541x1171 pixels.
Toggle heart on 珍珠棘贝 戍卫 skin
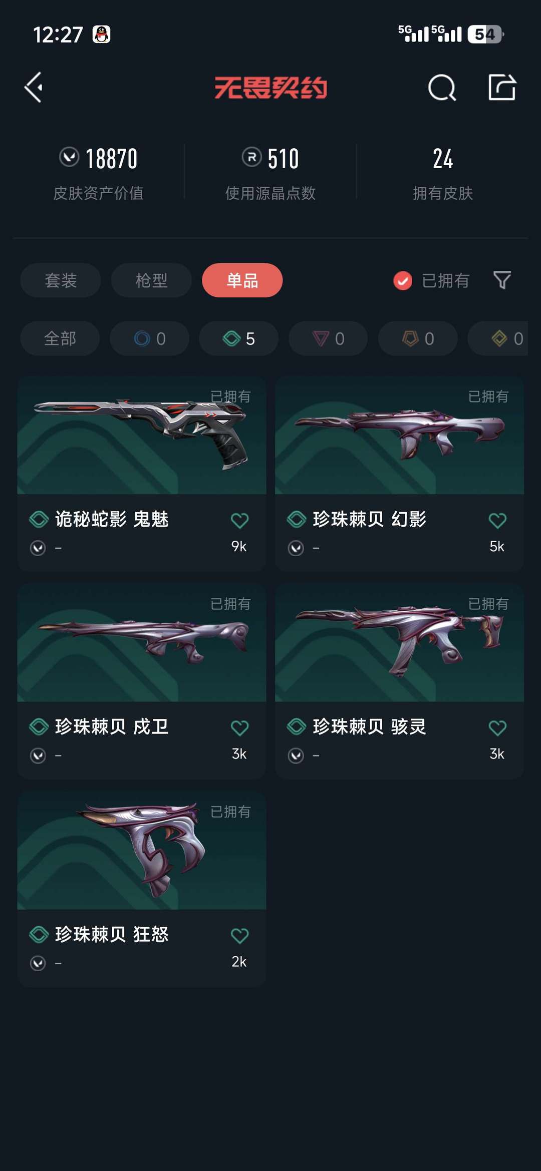(239, 728)
